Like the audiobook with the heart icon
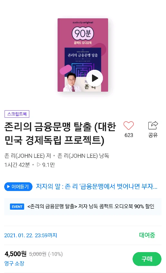The width and height of the screenshot is (166, 273). 129,125
